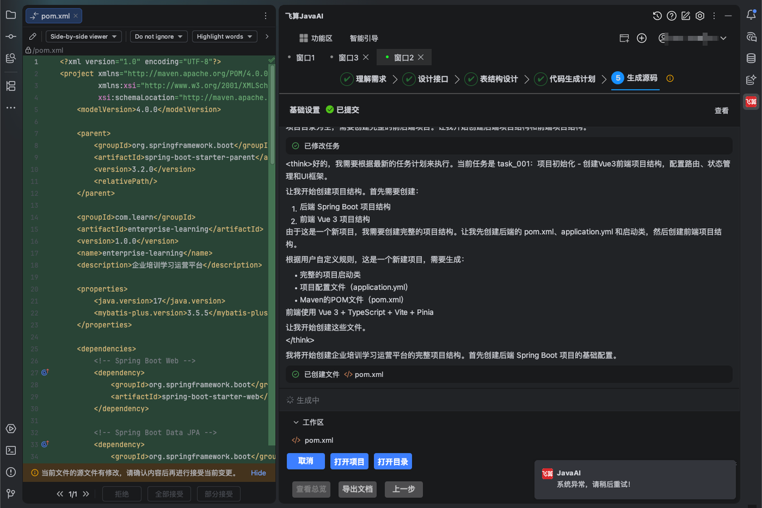Open Side-by-side viewer dropdown
762x508 pixels.
click(x=84, y=36)
